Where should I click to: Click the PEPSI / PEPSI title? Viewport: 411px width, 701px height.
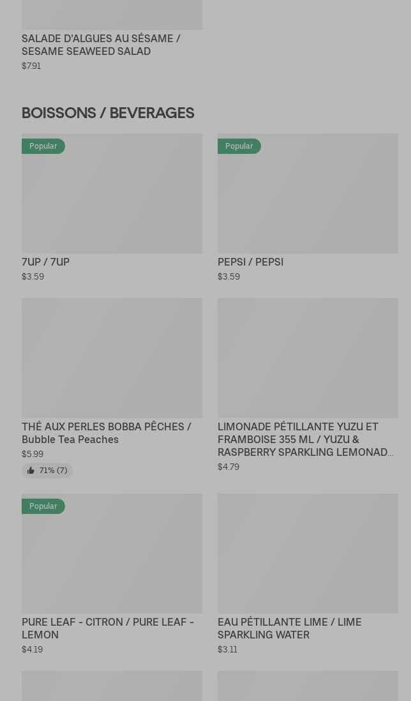coord(250,262)
